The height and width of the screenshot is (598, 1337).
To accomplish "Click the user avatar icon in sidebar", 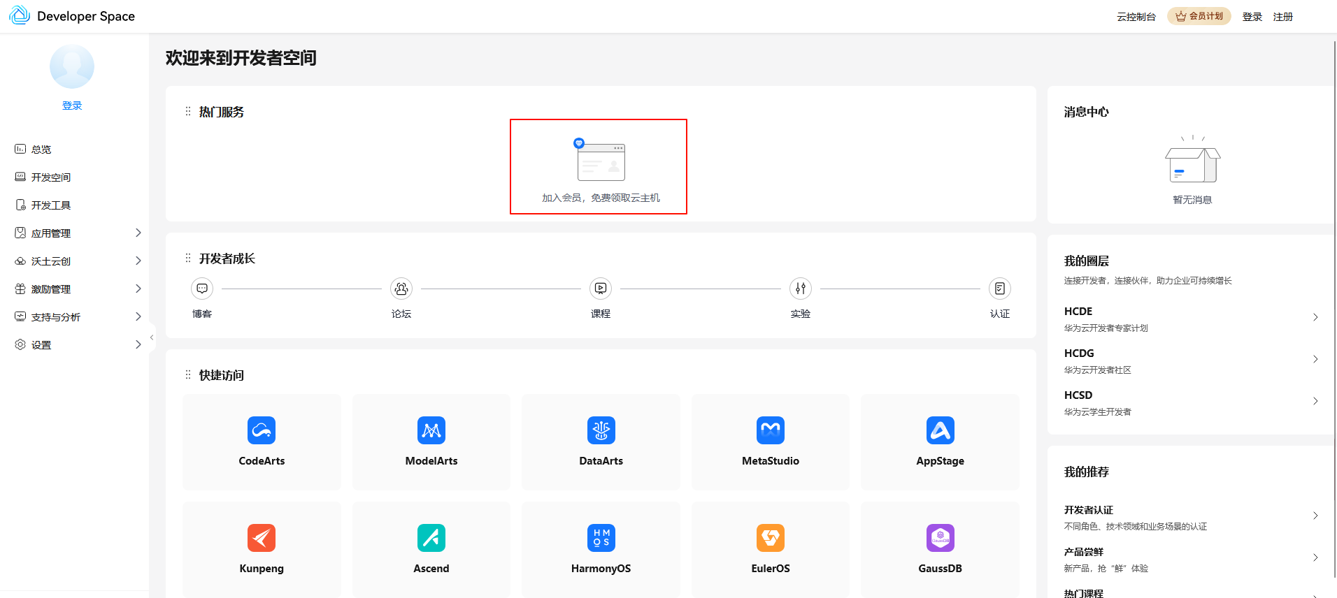I will pyautogui.click(x=72, y=66).
